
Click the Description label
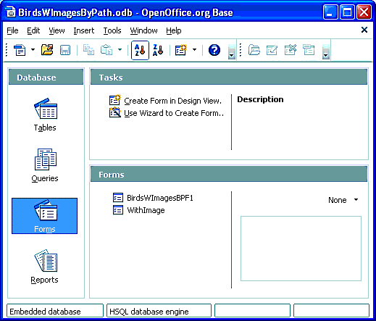(260, 99)
